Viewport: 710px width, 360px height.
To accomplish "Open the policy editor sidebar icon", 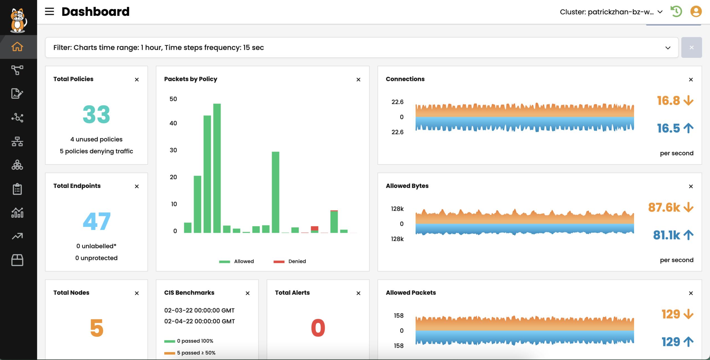I will [x=17, y=94].
